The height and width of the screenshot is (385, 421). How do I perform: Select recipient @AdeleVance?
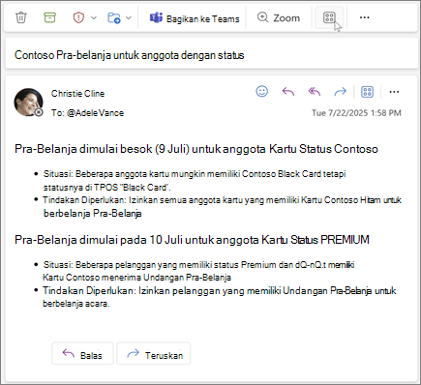pos(95,113)
